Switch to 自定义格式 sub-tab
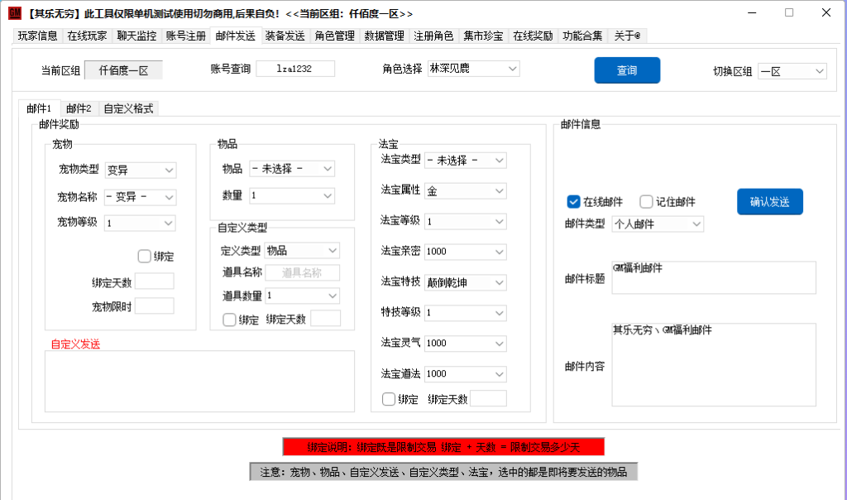 (x=128, y=108)
